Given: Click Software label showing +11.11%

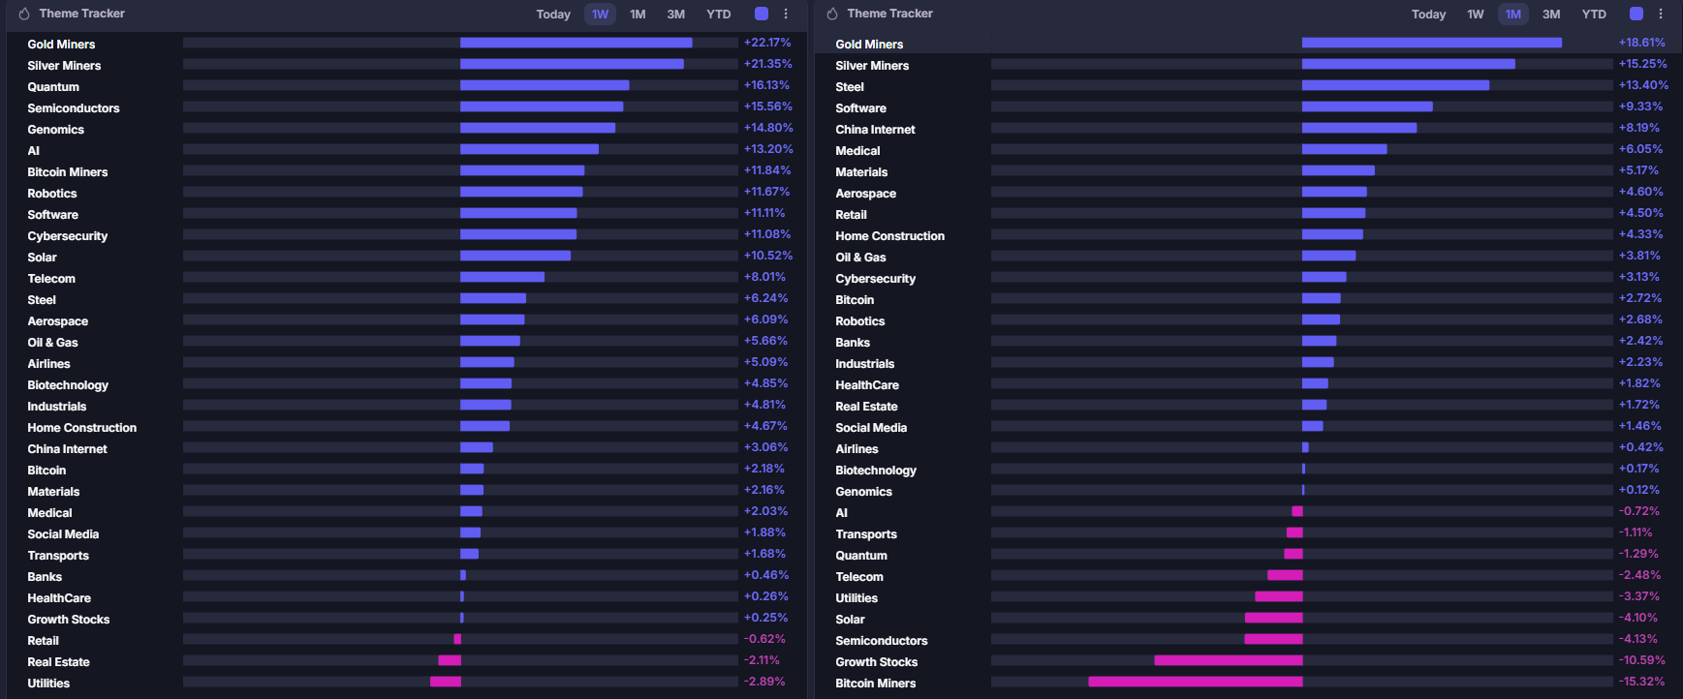Looking at the screenshot, I should click(52, 215).
